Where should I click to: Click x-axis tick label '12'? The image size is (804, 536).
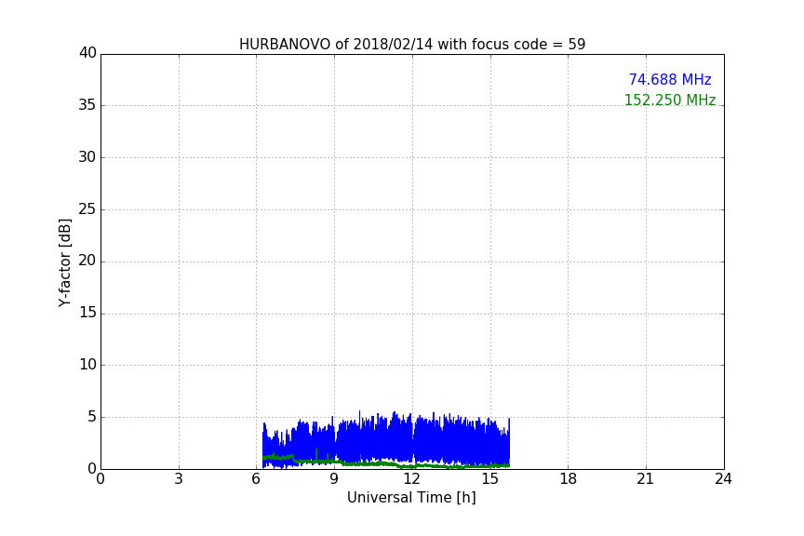click(x=411, y=479)
